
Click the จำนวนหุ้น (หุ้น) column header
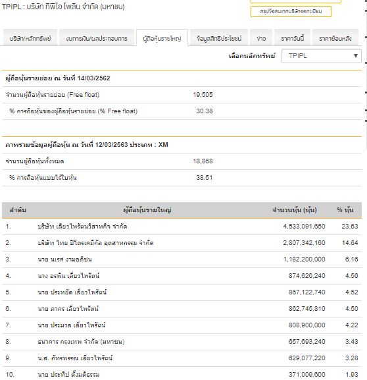pyautogui.click(x=295, y=210)
